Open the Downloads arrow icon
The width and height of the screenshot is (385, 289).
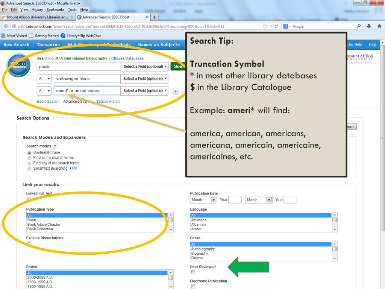coord(368,26)
